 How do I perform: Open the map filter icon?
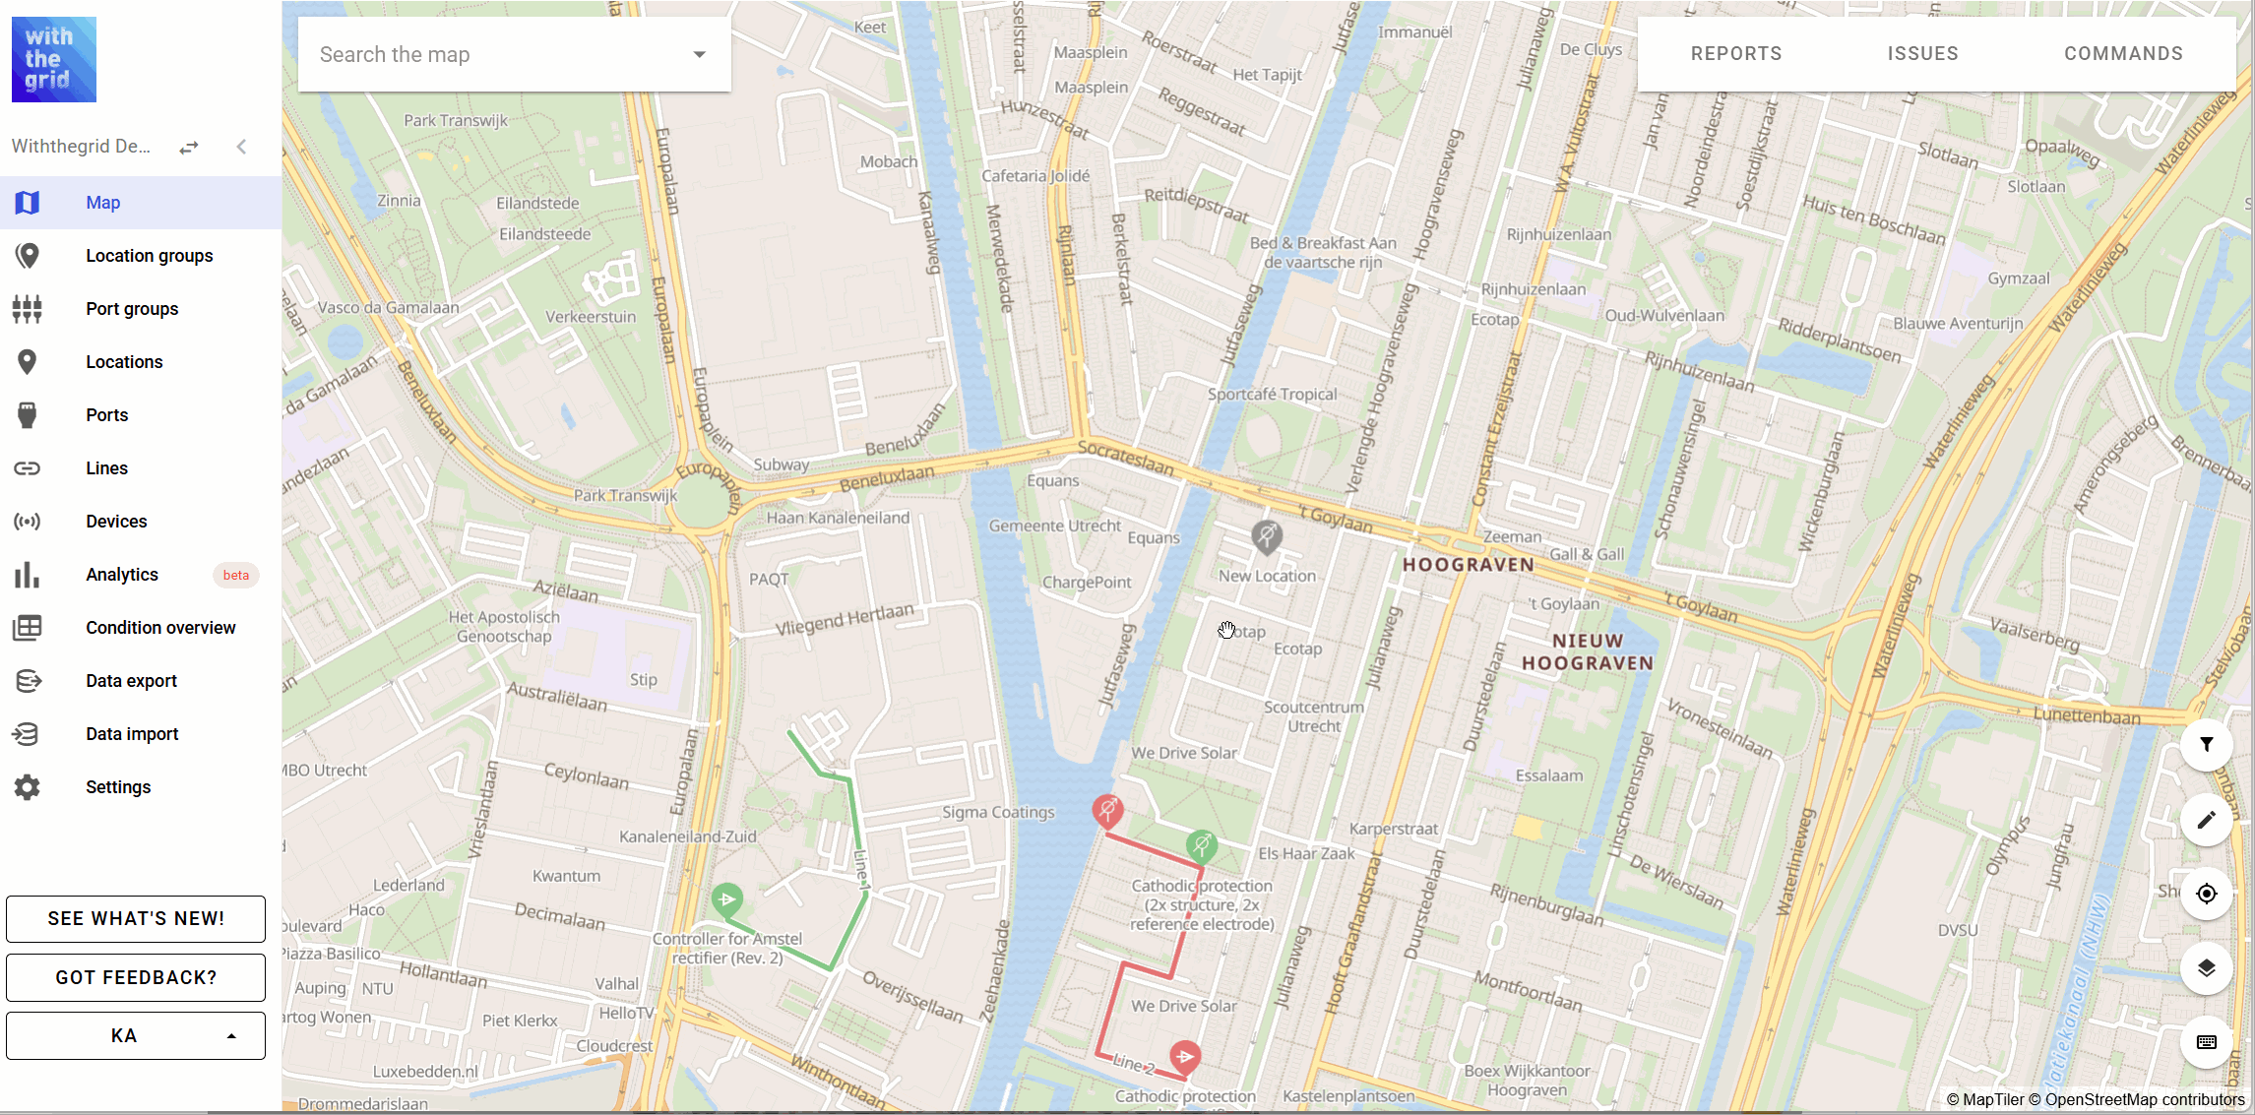point(2206,745)
